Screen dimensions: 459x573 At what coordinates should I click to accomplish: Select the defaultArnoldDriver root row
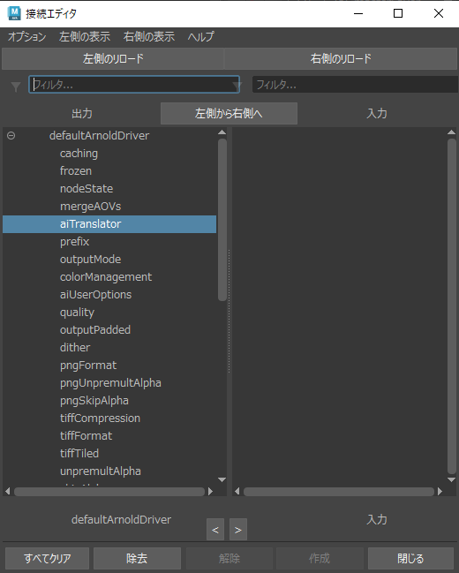pyautogui.click(x=109, y=136)
